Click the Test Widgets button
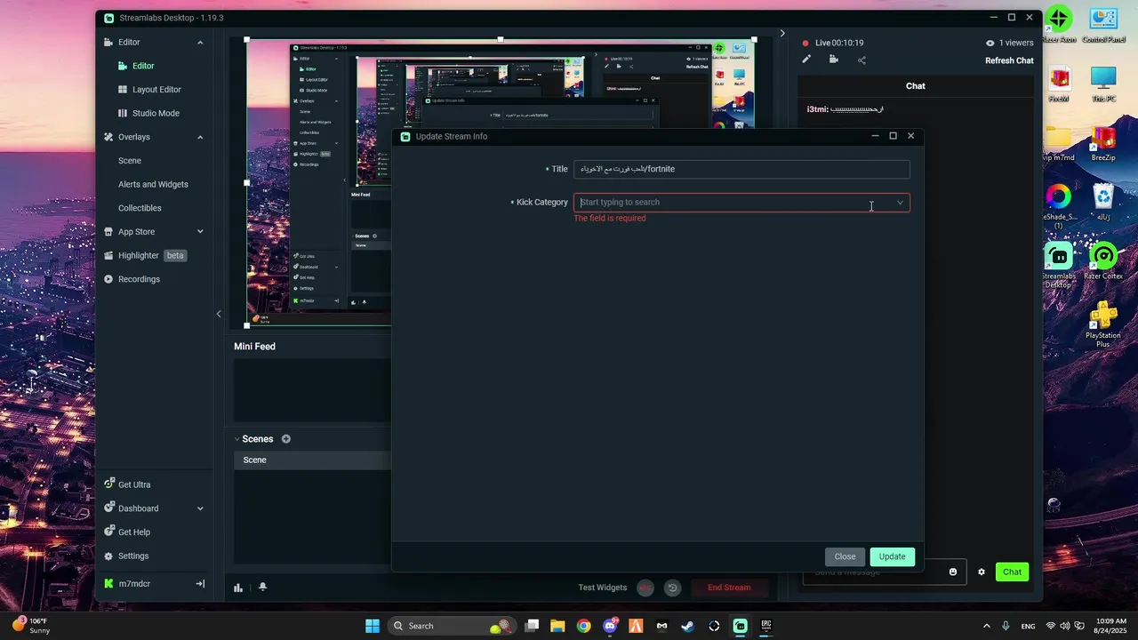This screenshot has height=640, width=1138. 603,588
